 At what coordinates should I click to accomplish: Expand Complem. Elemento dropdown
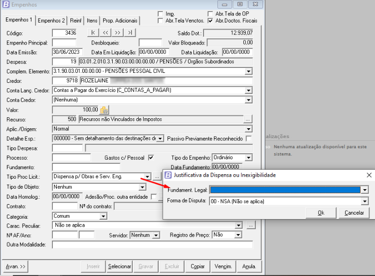pyautogui.click(x=248, y=71)
